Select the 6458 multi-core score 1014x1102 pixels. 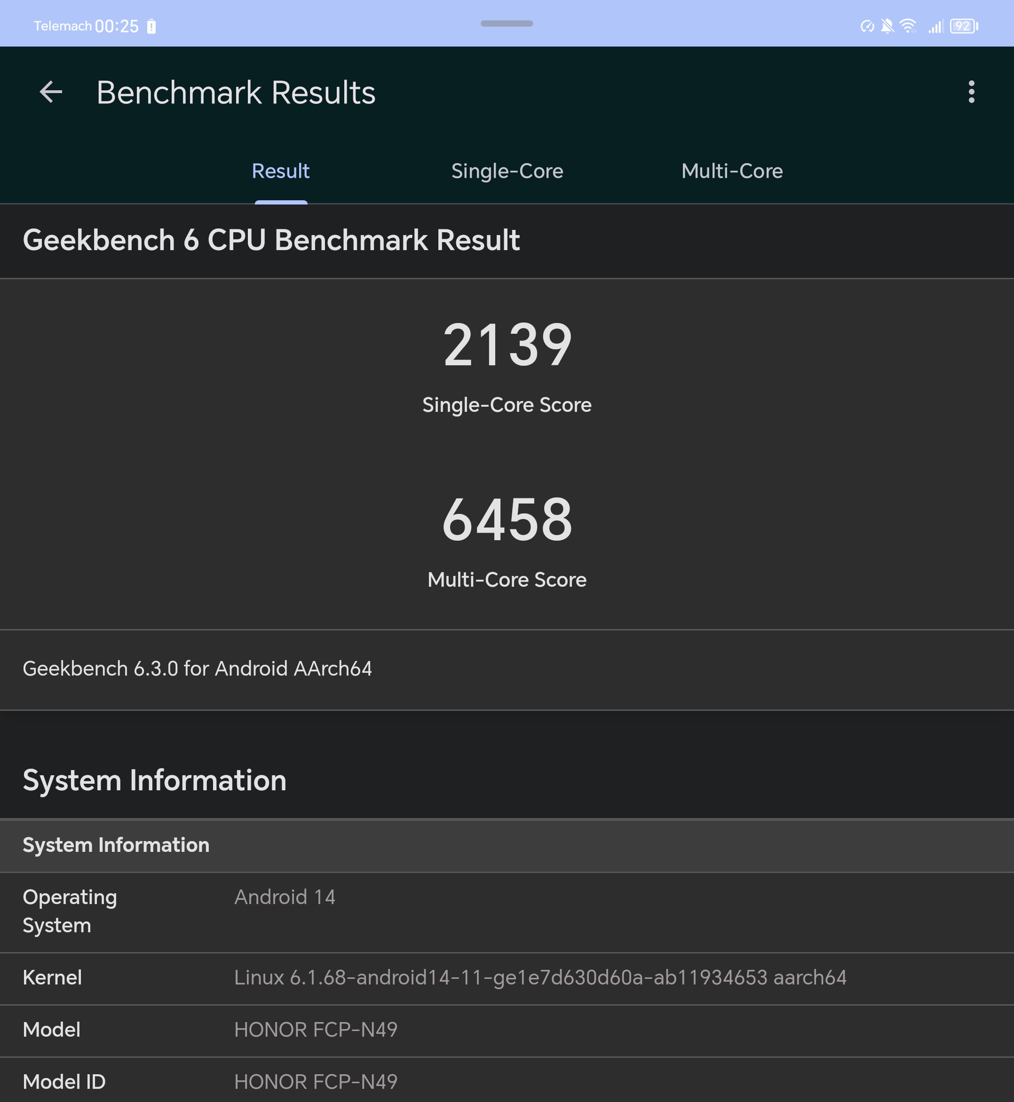click(507, 520)
